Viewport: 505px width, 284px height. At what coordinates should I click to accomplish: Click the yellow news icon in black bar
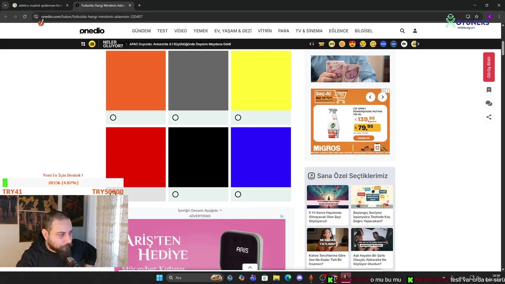tap(92, 44)
